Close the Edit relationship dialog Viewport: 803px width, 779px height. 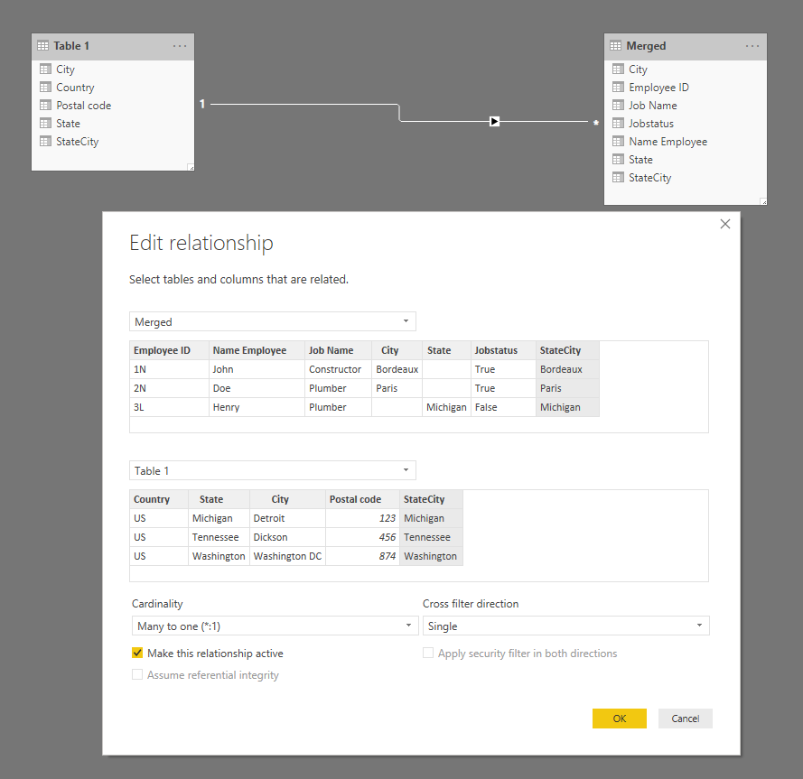click(x=725, y=224)
